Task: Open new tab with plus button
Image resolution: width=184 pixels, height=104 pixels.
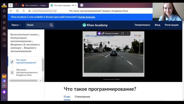Action: click(82, 5)
